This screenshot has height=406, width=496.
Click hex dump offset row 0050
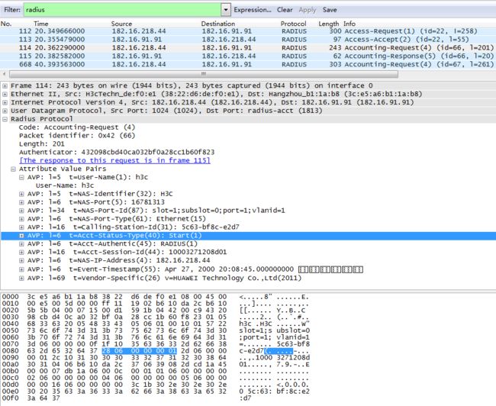[x=10, y=330]
